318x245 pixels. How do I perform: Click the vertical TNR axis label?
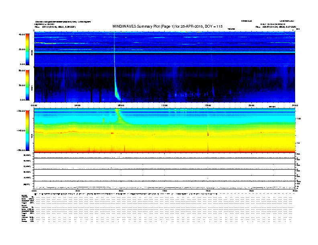tap(32, 137)
